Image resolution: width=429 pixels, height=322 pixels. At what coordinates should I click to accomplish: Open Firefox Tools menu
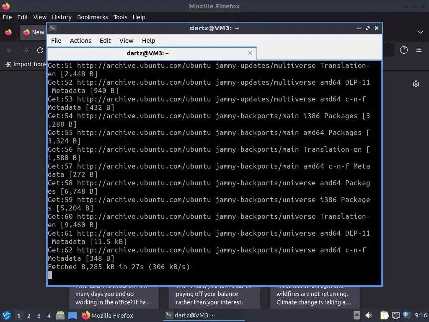[120, 17]
